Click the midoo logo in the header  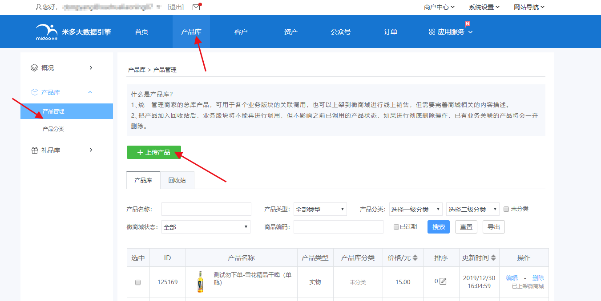47,32
